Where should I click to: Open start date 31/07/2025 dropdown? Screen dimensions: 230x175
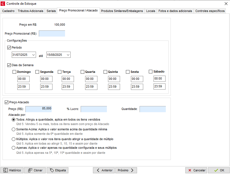pos(33,55)
